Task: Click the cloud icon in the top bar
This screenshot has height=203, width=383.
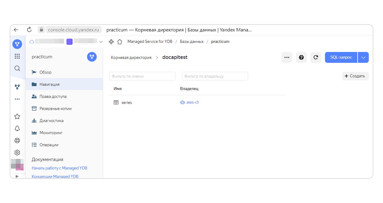Action: click(31, 42)
